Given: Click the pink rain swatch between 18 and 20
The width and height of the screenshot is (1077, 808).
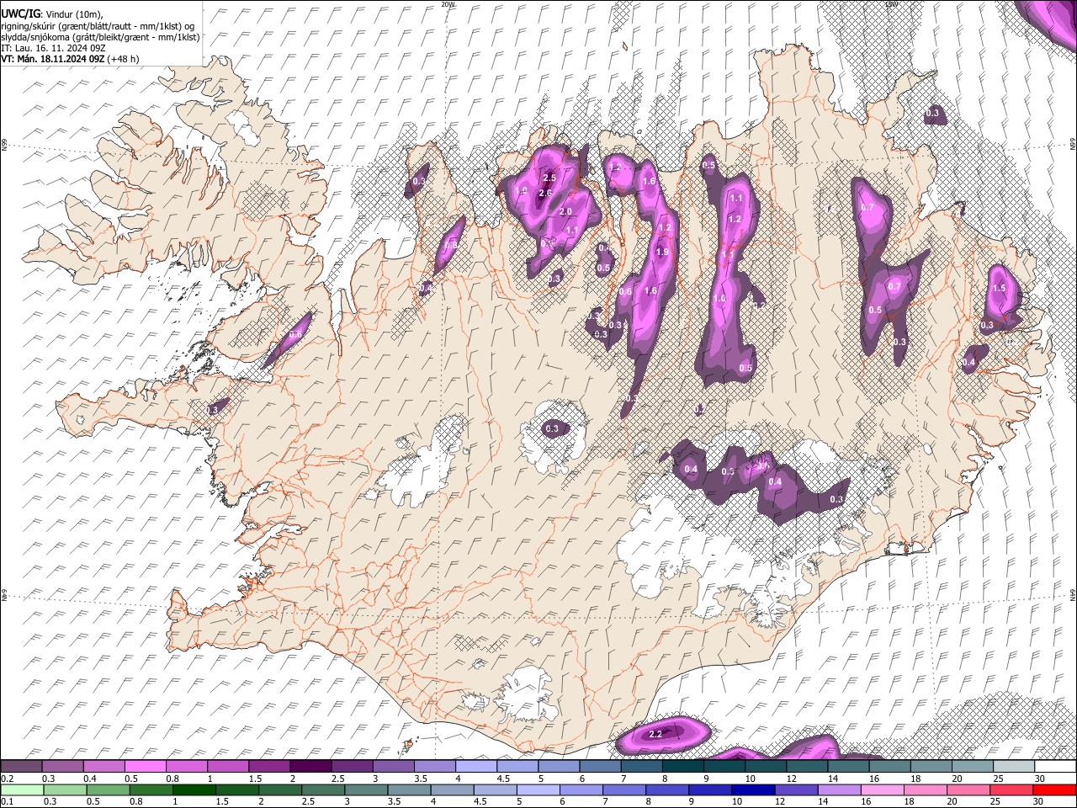Looking at the screenshot, I should 926,789.
